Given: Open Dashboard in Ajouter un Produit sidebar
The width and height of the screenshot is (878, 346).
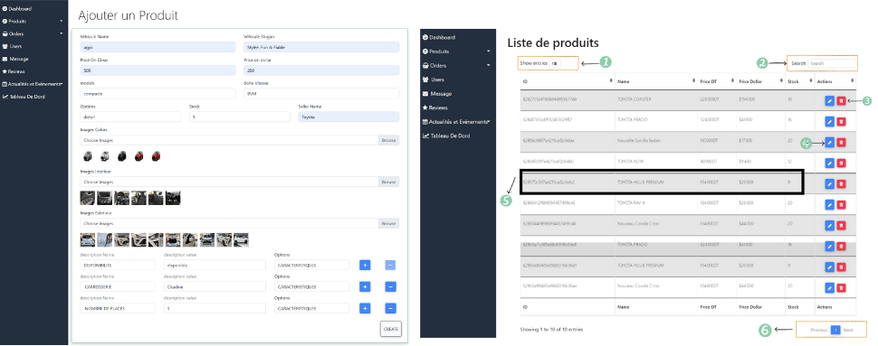Looking at the screenshot, I should (17, 9).
